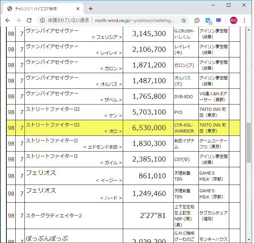Close the チャレンジ！ハイスコア検索 tab
The width and height of the screenshot is (254, 243).
pos(78,9)
